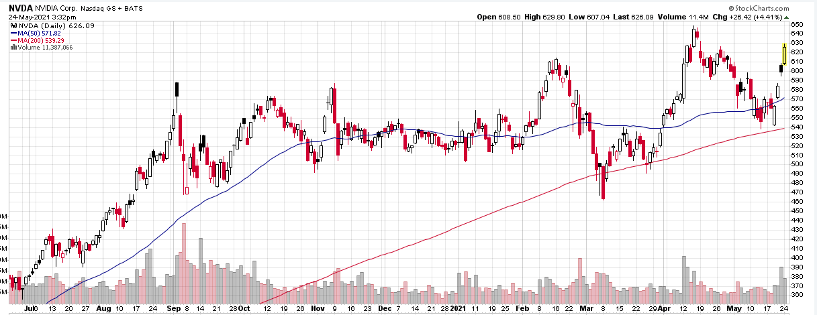Click the bold NVDA ticker symbol title
817x315 pixels.
[21, 8]
